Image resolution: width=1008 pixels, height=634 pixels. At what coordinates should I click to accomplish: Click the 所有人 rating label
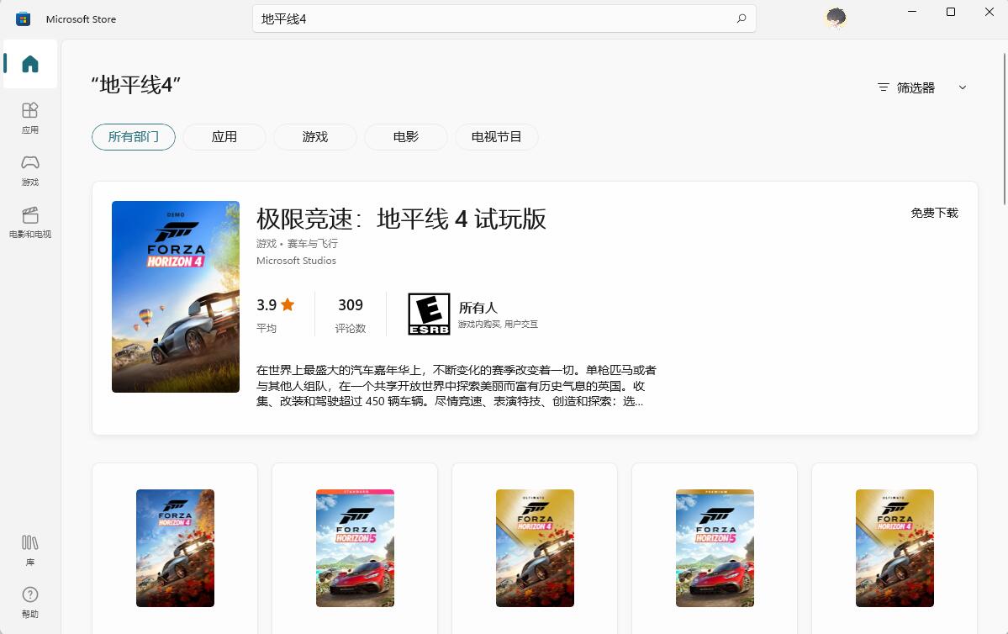pyautogui.click(x=478, y=308)
